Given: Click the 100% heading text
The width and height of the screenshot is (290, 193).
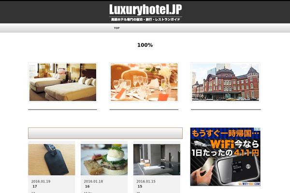Looking at the screenshot, I should click(145, 45).
